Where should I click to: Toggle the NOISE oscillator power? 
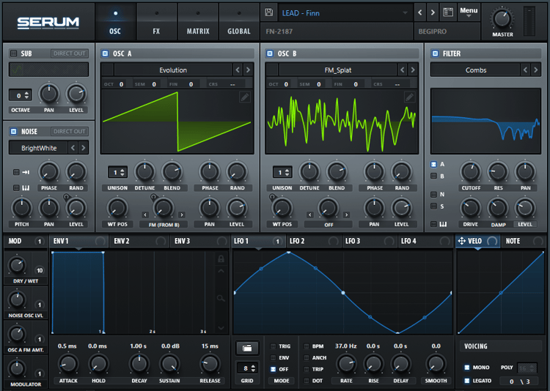(13, 131)
